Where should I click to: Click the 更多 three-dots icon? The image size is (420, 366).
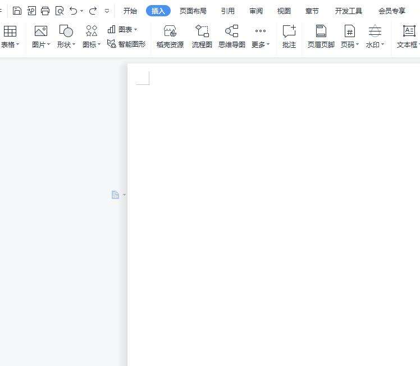click(261, 31)
